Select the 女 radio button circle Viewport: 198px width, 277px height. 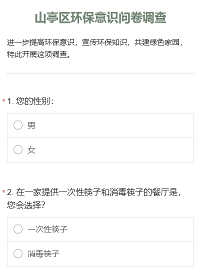pyautogui.click(x=18, y=149)
